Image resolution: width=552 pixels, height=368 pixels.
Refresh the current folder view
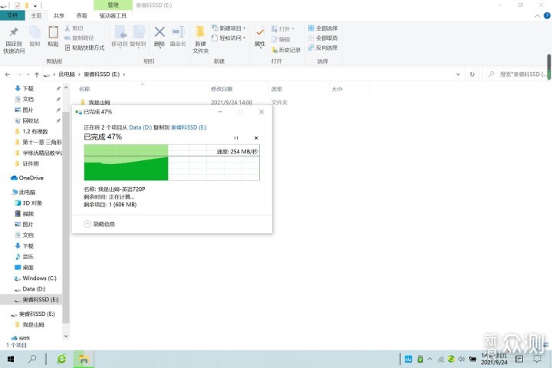472,74
